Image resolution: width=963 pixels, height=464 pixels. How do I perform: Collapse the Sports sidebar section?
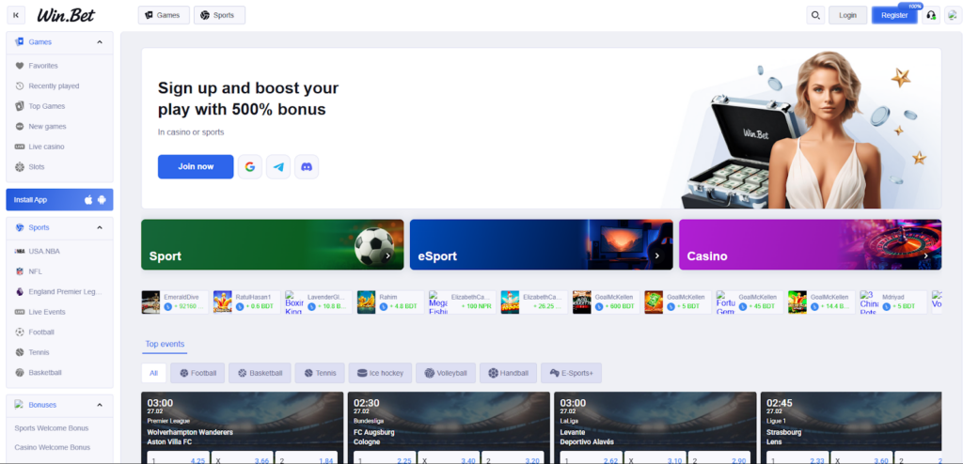(x=100, y=227)
